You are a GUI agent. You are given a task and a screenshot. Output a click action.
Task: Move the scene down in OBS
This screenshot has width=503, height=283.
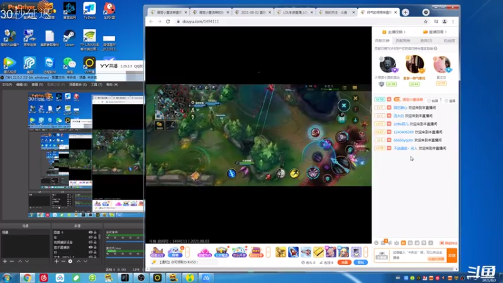(x=27, y=262)
